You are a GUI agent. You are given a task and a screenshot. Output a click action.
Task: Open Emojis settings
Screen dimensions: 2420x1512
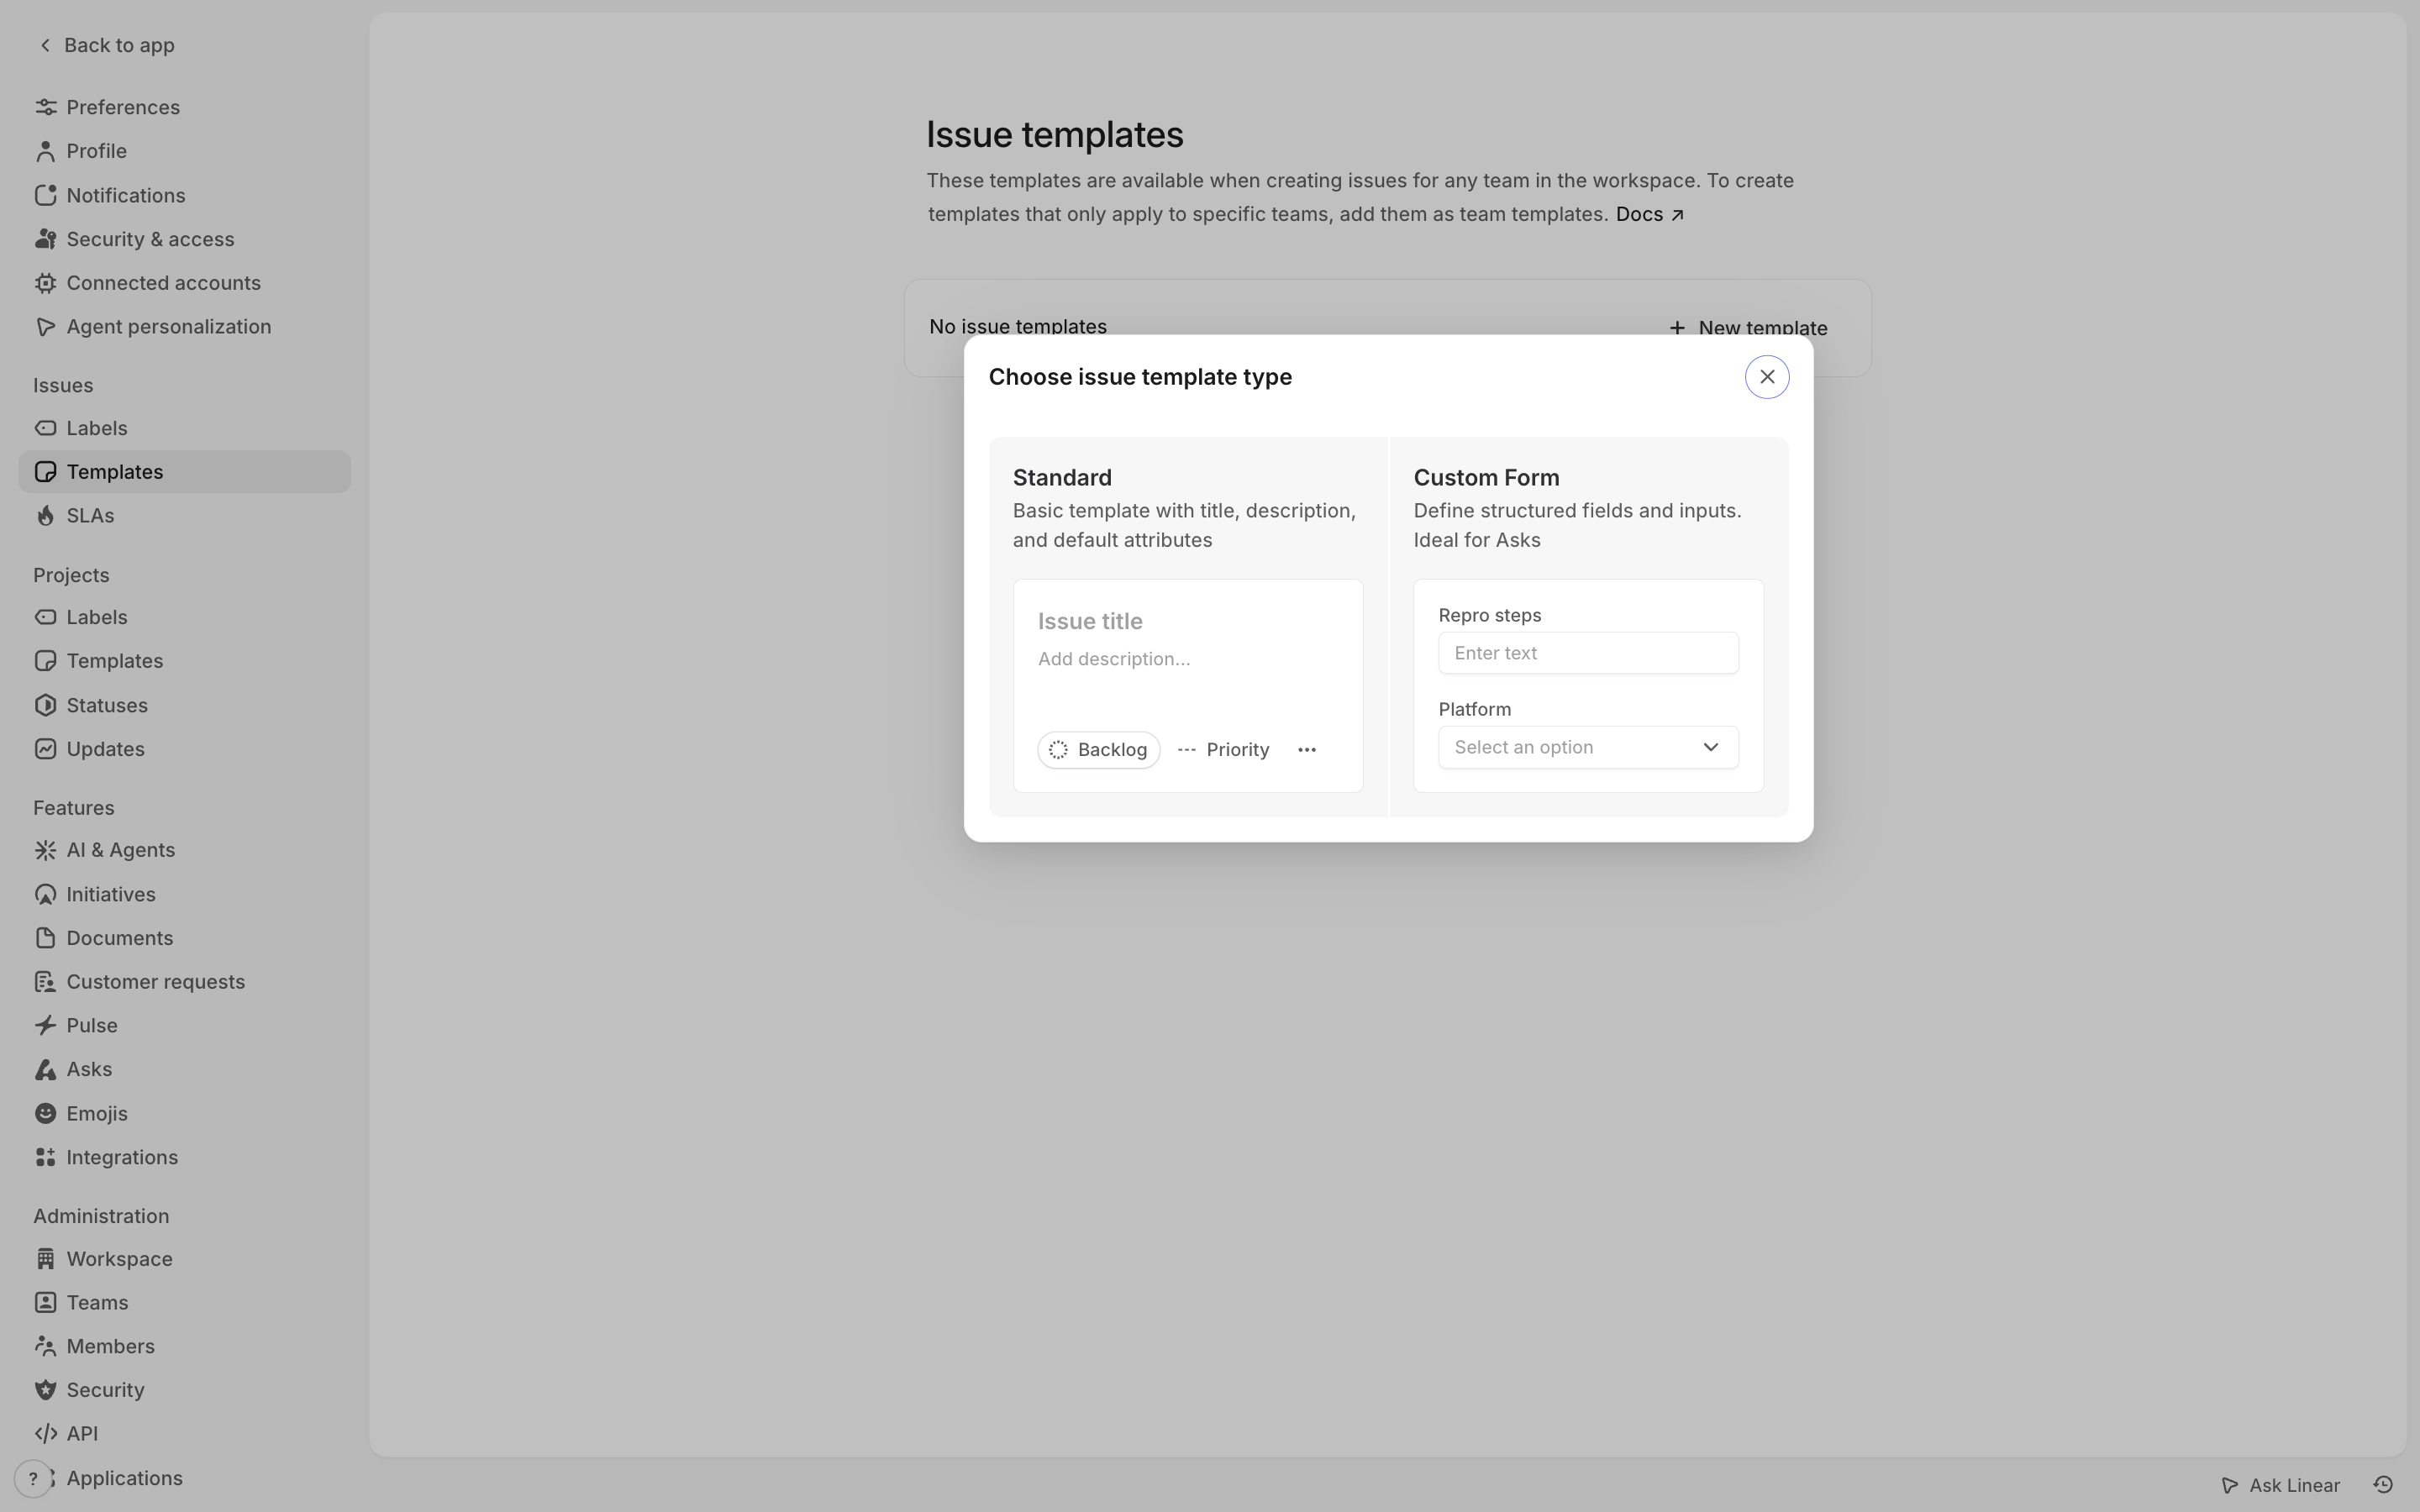[184, 1114]
